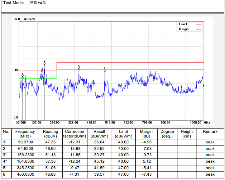225x180 pixels.
Task: Click the Degree (deg.) column header
Action: (167, 134)
